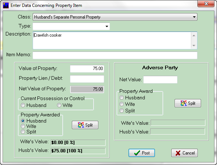The width and height of the screenshot is (217, 165).
Task: Click the Description scroll up arrow
Action: pos(194,36)
